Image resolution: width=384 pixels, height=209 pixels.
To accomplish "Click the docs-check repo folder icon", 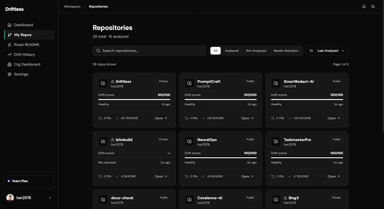I will click(103, 199).
